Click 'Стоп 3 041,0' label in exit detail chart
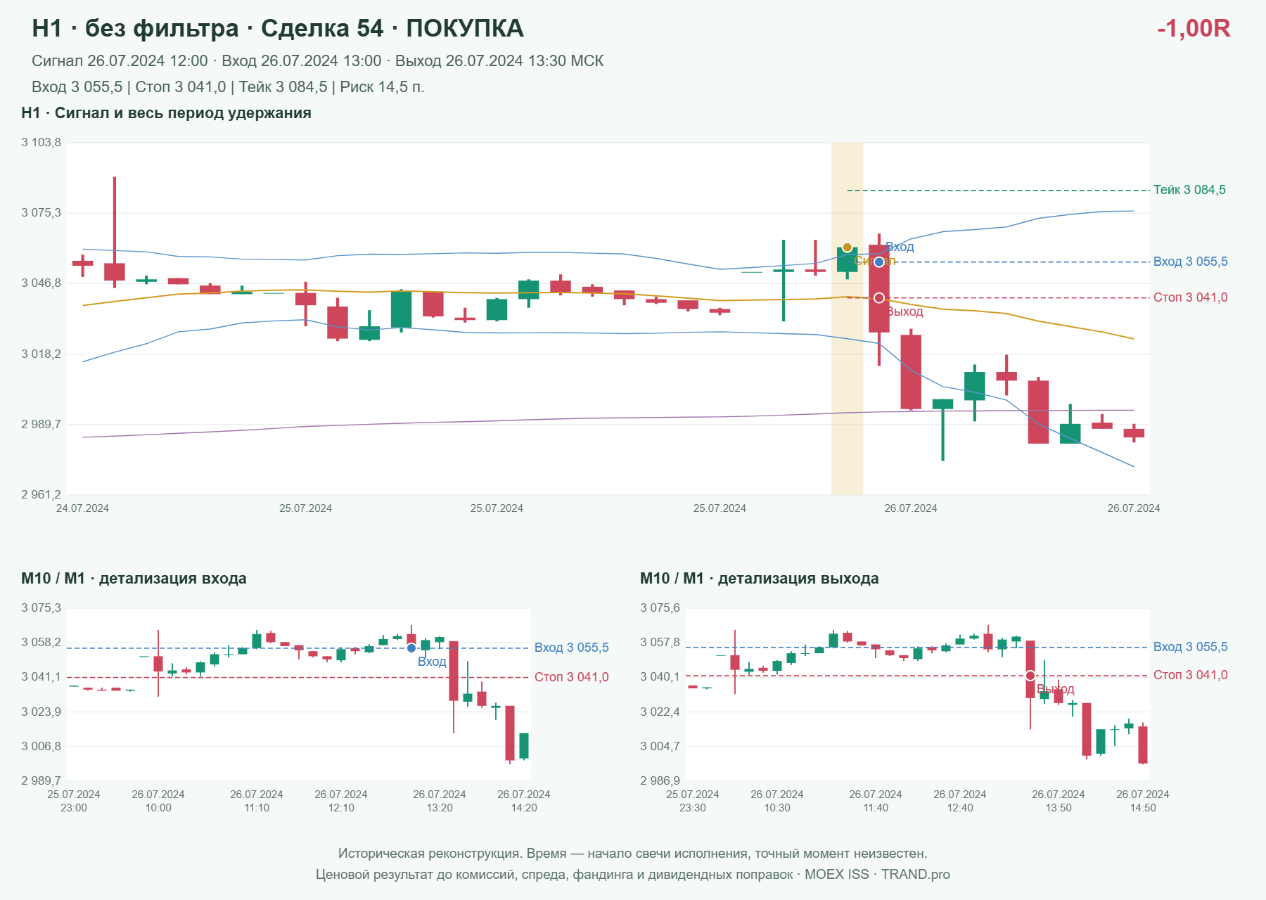This screenshot has height=900, width=1266. point(1190,675)
